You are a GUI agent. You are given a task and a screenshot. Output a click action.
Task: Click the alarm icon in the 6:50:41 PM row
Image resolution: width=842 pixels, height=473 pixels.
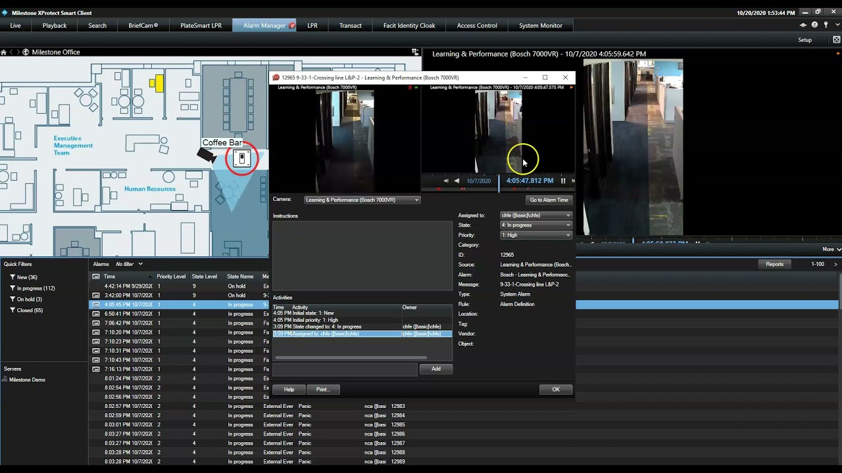point(96,314)
